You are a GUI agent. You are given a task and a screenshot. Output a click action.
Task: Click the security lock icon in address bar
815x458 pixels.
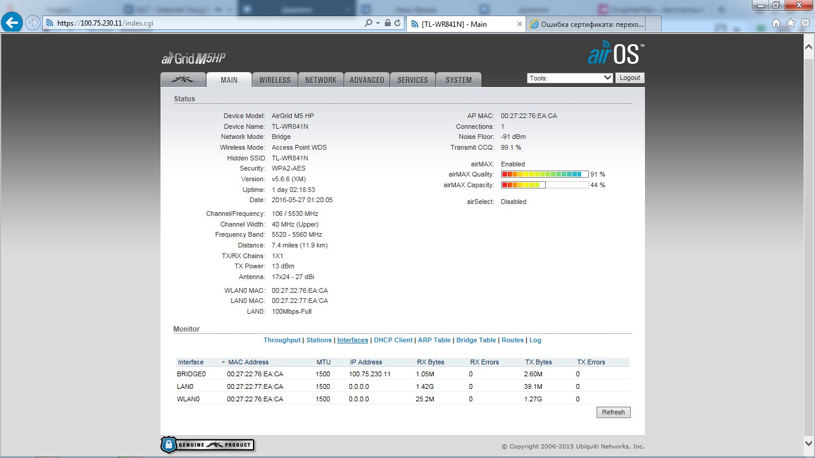387,23
